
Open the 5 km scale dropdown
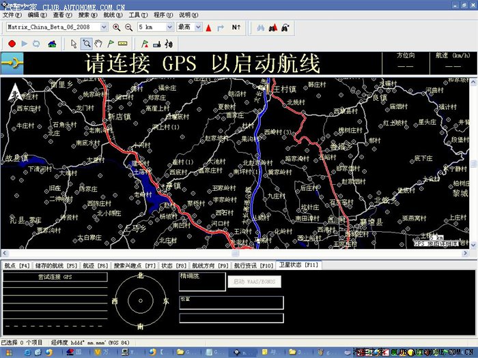[x=169, y=27]
